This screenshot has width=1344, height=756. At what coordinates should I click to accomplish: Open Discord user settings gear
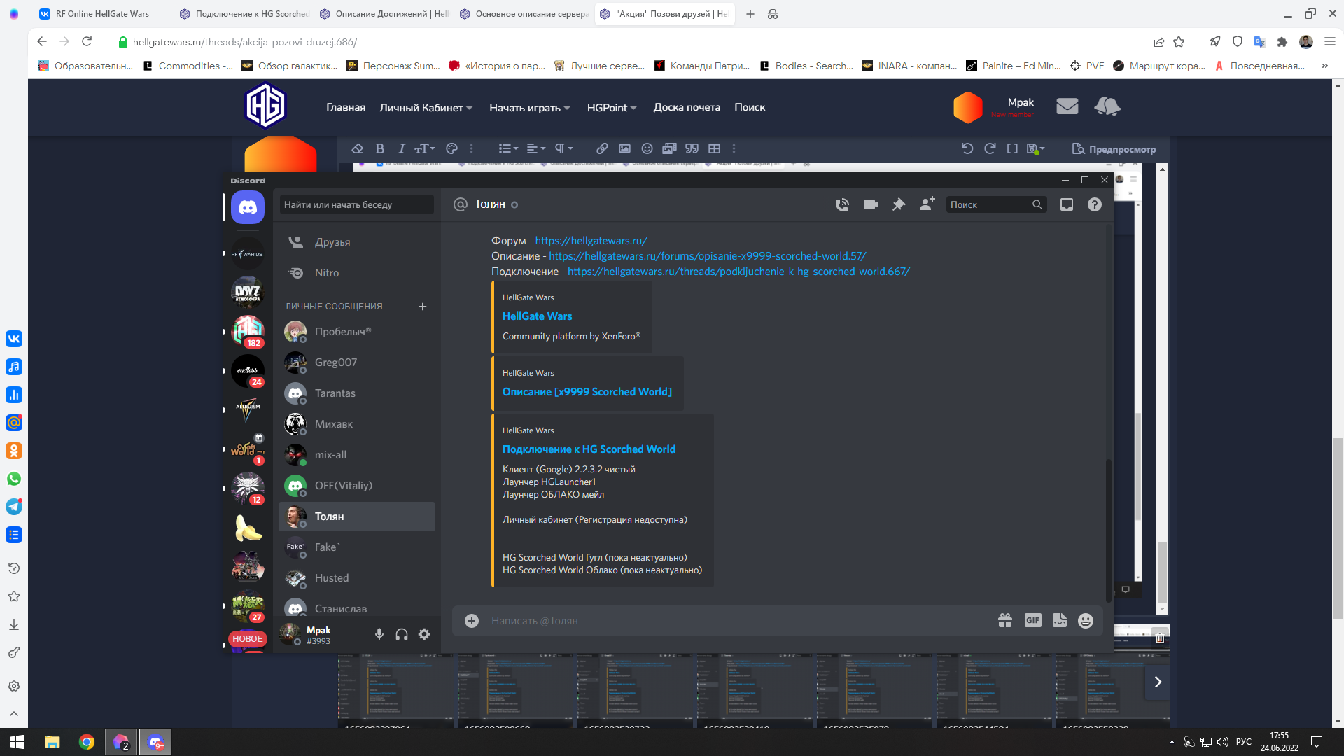[424, 634]
